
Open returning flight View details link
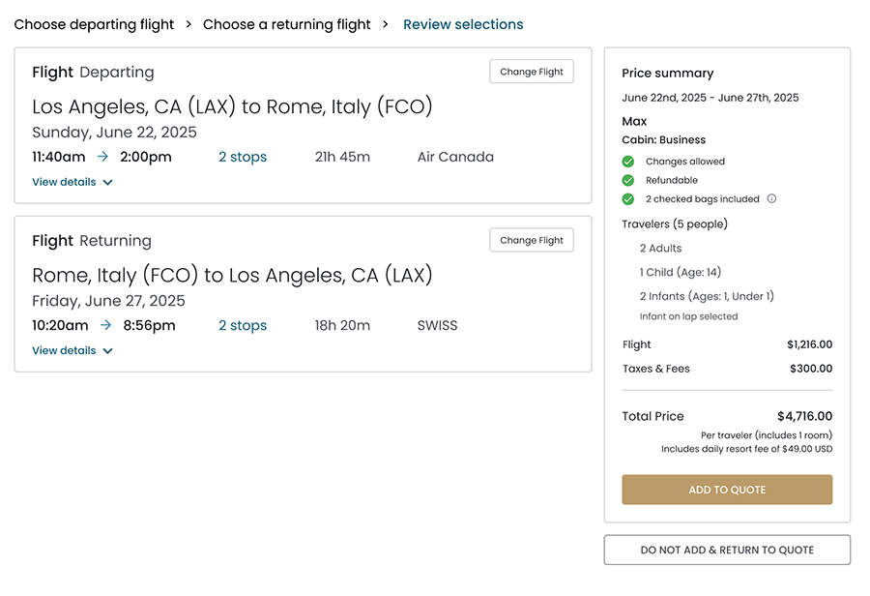(x=64, y=350)
